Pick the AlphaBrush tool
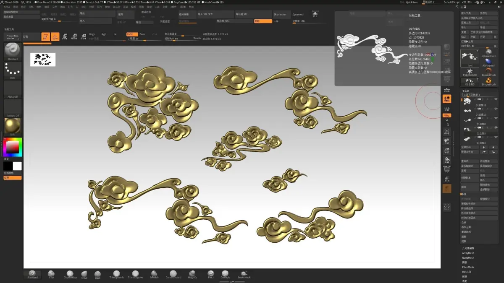 pyautogui.click(x=488, y=62)
